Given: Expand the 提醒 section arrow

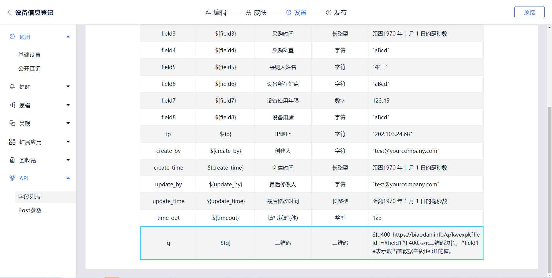Looking at the screenshot, I should pos(68,87).
